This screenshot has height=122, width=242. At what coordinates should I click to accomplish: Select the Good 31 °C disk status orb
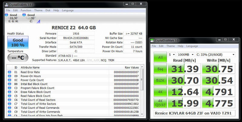tap(6, 15)
